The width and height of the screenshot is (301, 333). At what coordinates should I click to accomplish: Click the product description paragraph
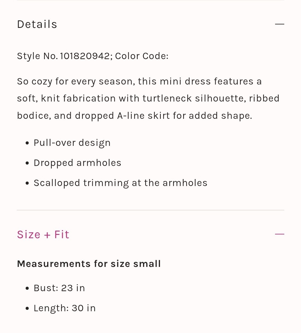tap(148, 98)
